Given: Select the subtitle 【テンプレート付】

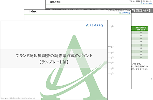Looking at the screenshot, I should click(x=54, y=62).
